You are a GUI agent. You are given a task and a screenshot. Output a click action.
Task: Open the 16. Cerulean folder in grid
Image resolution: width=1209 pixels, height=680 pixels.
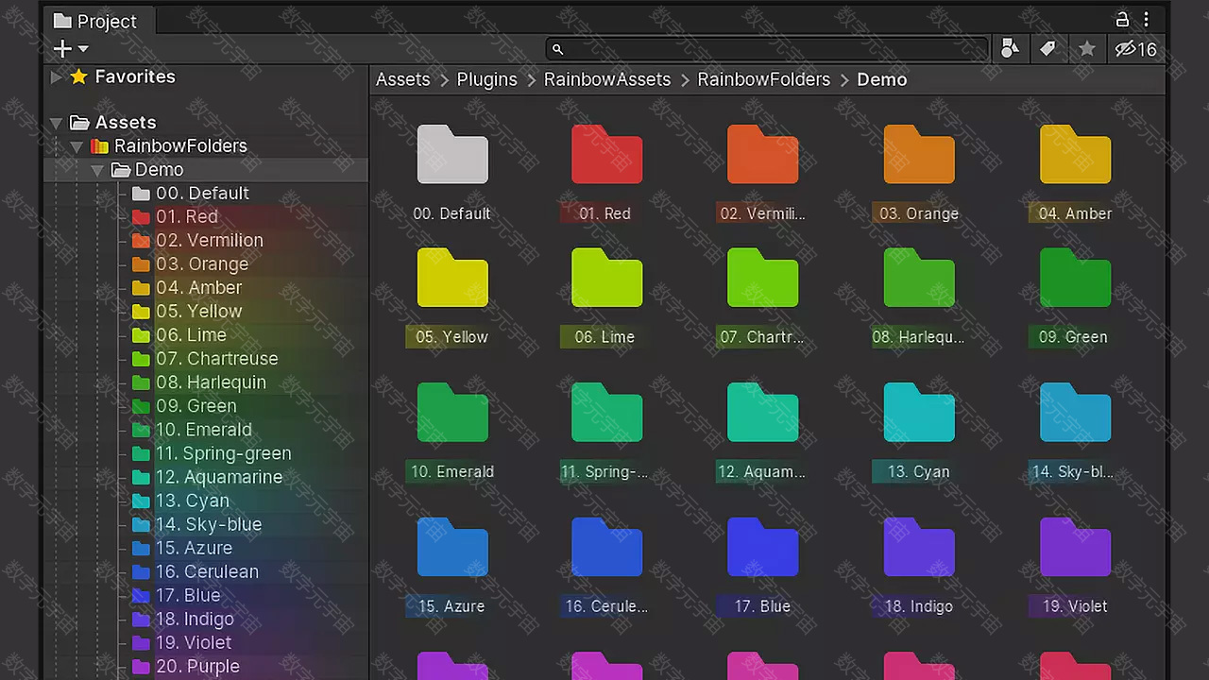pos(606,548)
